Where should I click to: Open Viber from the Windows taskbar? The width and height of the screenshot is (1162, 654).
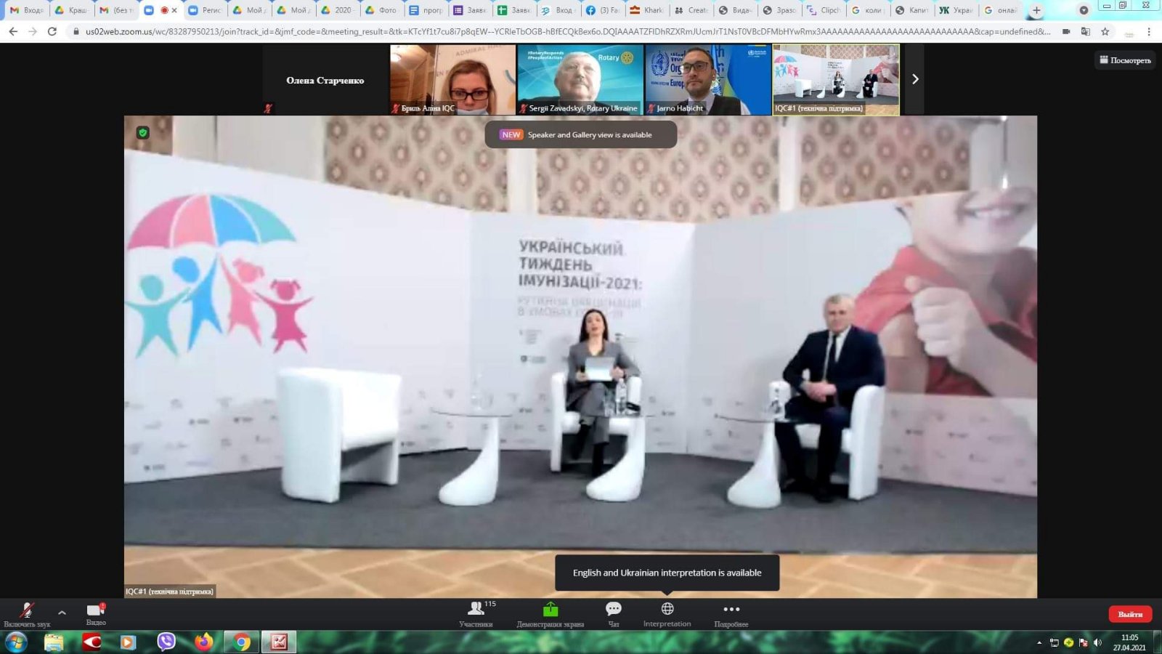coord(166,642)
